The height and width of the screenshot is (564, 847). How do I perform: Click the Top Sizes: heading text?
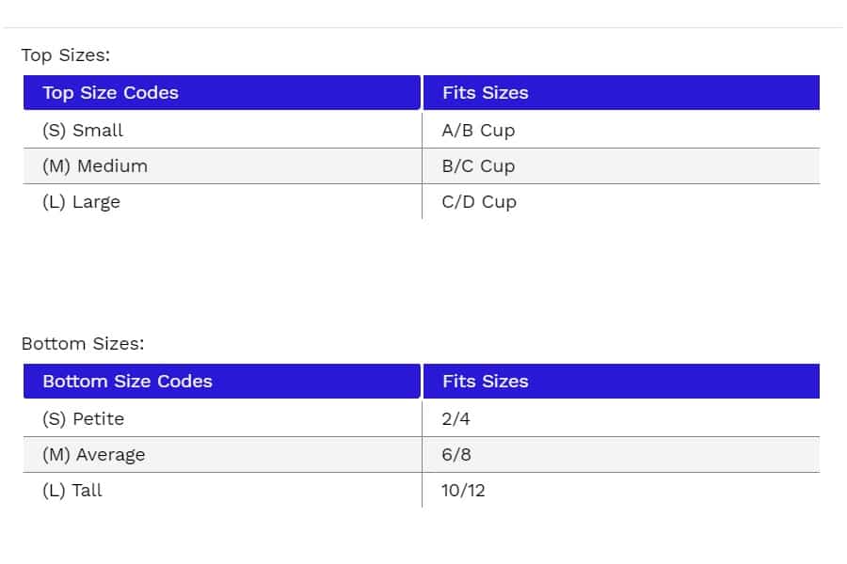(x=66, y=55)
